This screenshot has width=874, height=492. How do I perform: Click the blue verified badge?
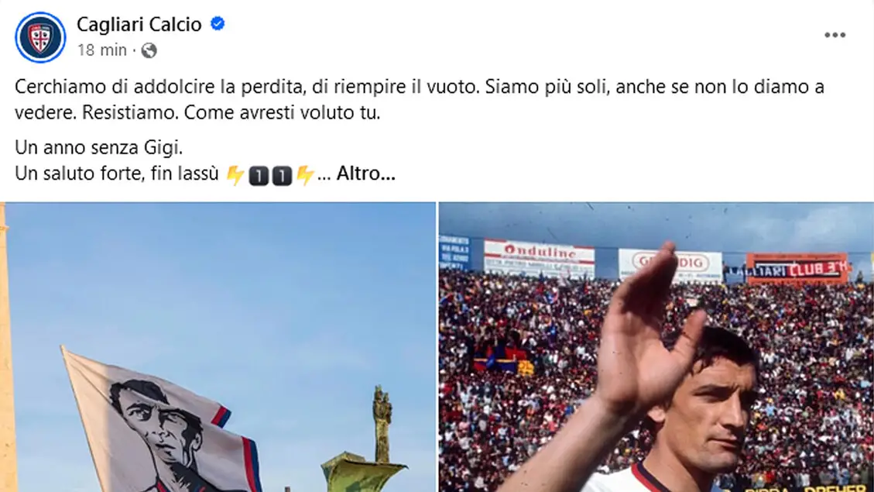[x=218, y=24]
